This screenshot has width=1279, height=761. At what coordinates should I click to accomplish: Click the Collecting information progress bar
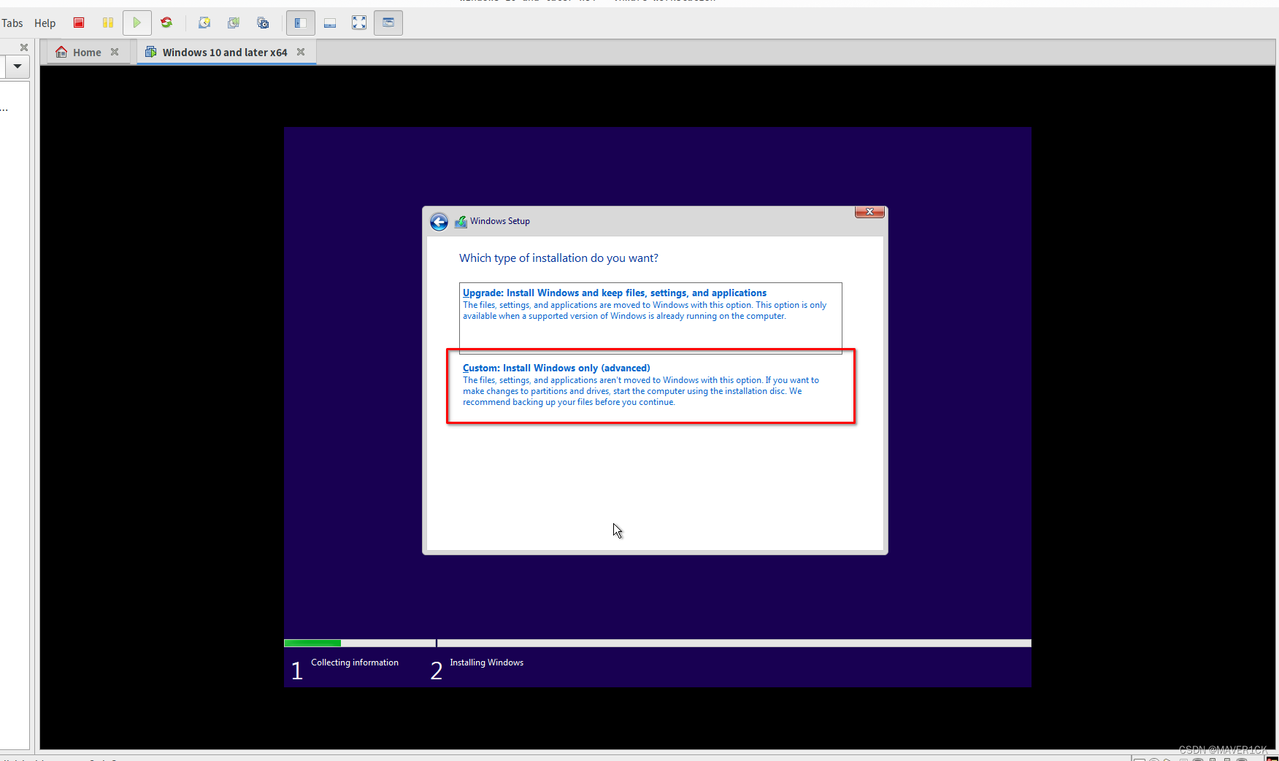(x=359, y=643)
